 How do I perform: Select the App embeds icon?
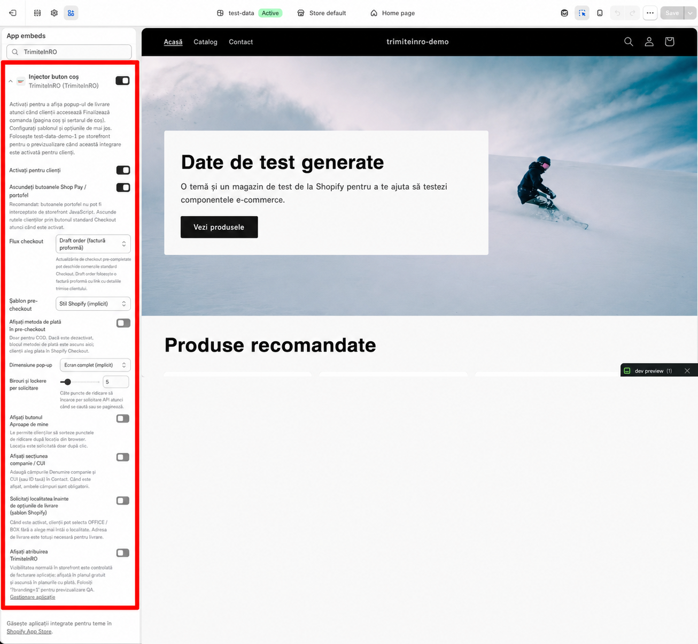tap(71, 13)
